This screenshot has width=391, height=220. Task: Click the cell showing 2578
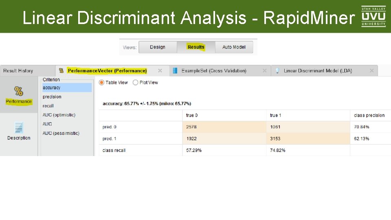[x=224, y=127]
